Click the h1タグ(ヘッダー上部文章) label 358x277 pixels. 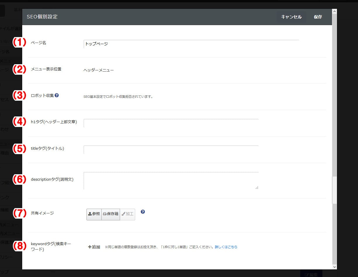tap(54, 122)
